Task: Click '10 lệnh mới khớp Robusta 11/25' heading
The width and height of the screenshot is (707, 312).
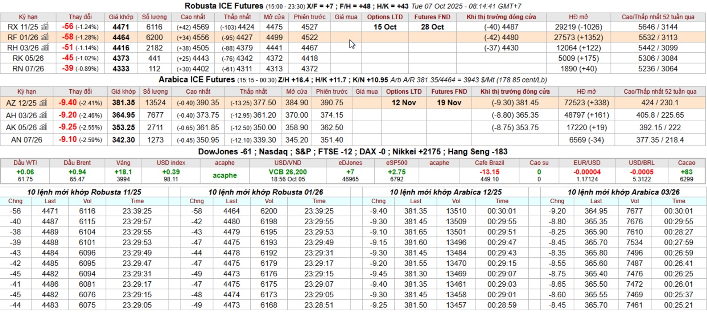Action: coord(84,192)
